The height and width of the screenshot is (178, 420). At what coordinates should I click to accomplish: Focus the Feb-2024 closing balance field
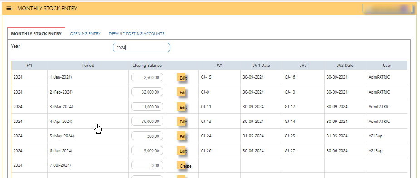[x=147, y=92]
